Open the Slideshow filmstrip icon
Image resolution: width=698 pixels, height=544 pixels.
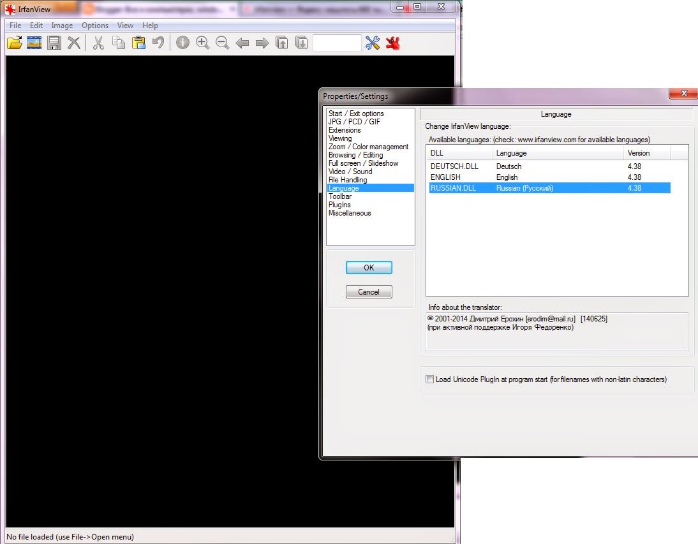(x=34, y=43)
